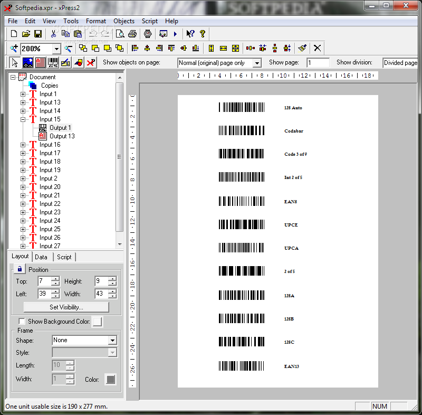Expand the Input 16 tree node

pyautogui.click(x=23, y=145)
